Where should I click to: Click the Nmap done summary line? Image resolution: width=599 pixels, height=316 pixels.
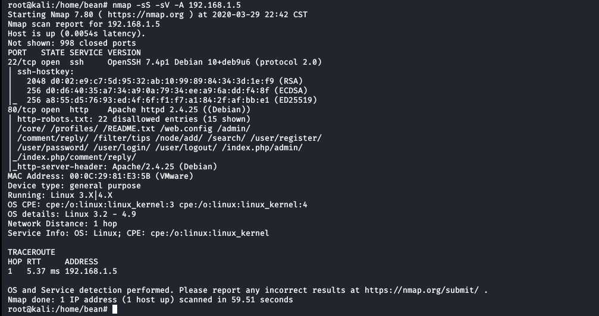pyautogui.click(x=150, y=300)
